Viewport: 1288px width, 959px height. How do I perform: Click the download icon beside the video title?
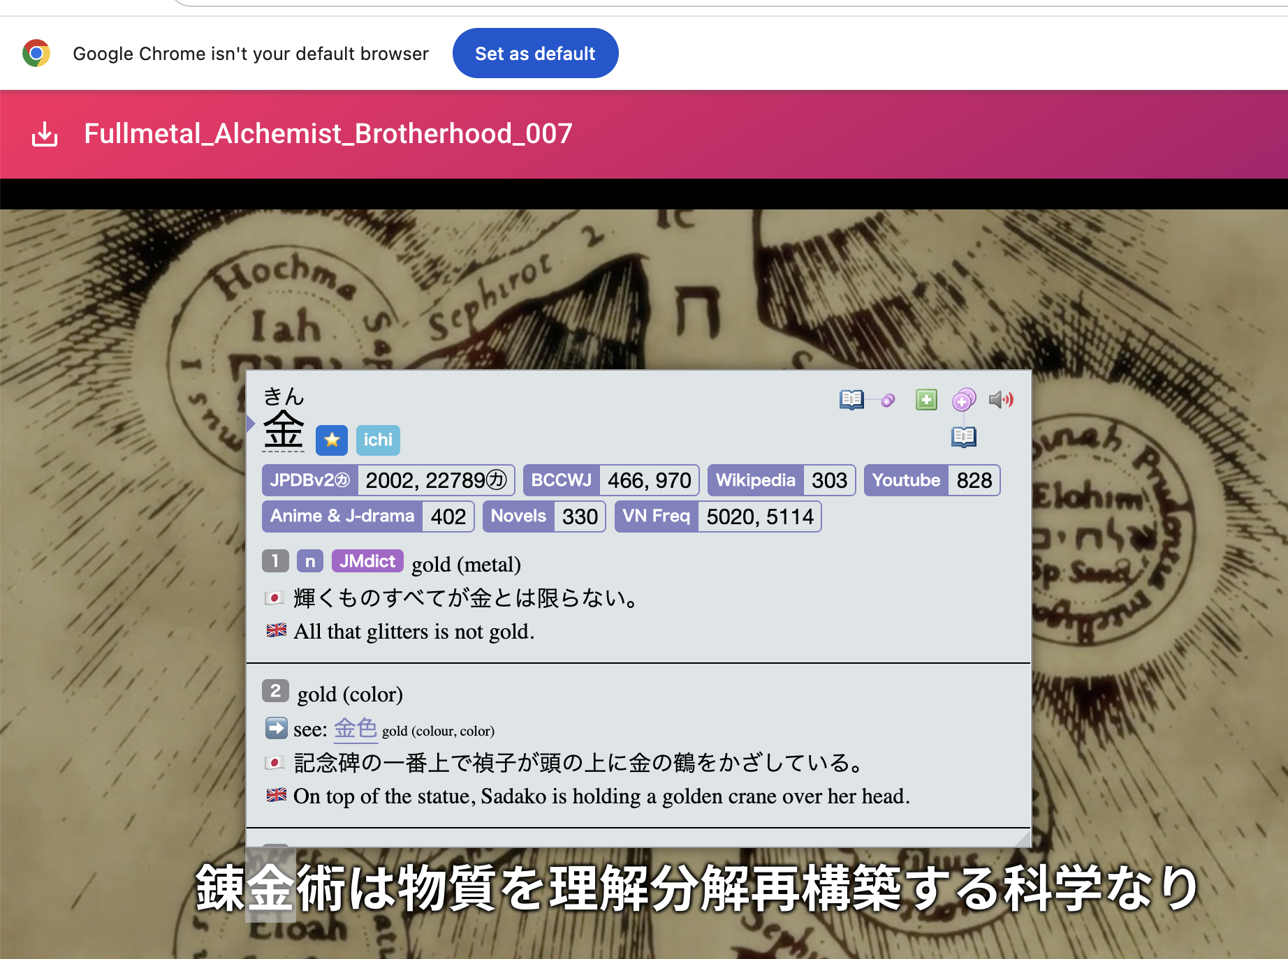point(45,134)
